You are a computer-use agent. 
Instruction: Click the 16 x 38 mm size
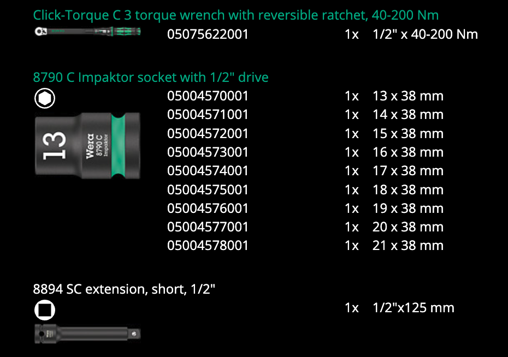click(408, 152)
